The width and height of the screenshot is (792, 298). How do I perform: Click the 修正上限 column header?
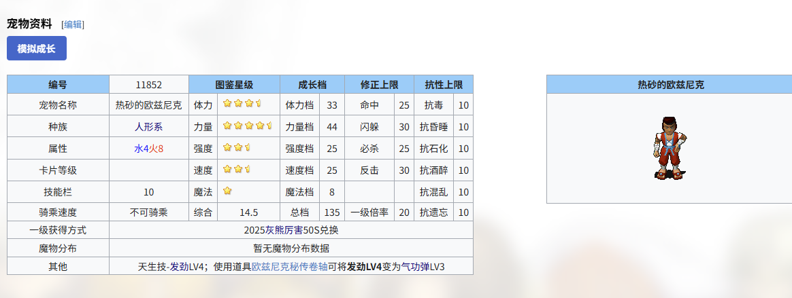(380, 84)
